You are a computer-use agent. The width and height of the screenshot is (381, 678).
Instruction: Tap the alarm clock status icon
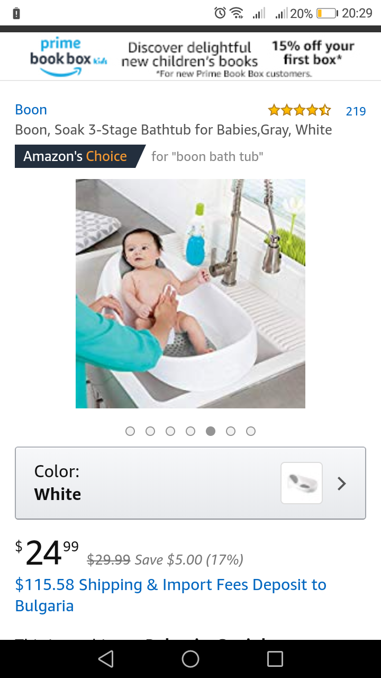pyautogui.click(x=220, y=13)
